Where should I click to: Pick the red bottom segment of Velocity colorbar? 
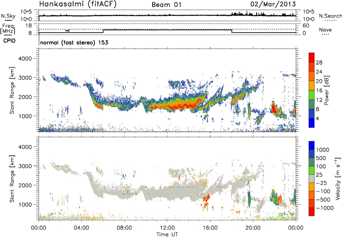coord(312,212)
